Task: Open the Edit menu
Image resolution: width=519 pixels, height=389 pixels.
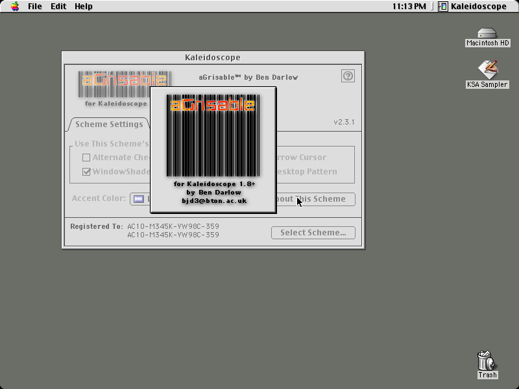Action: 58,6
